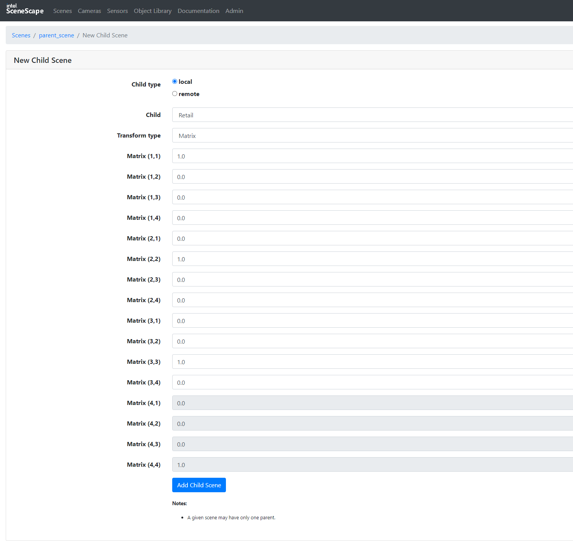Screen dimensions: 573x541
Task: Select the remote child type option
Action: pos(175,94)
